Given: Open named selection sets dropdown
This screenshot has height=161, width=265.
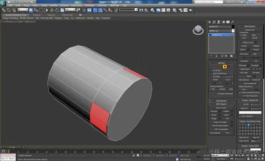Looking at the screenshot, I should coord(128,10).
